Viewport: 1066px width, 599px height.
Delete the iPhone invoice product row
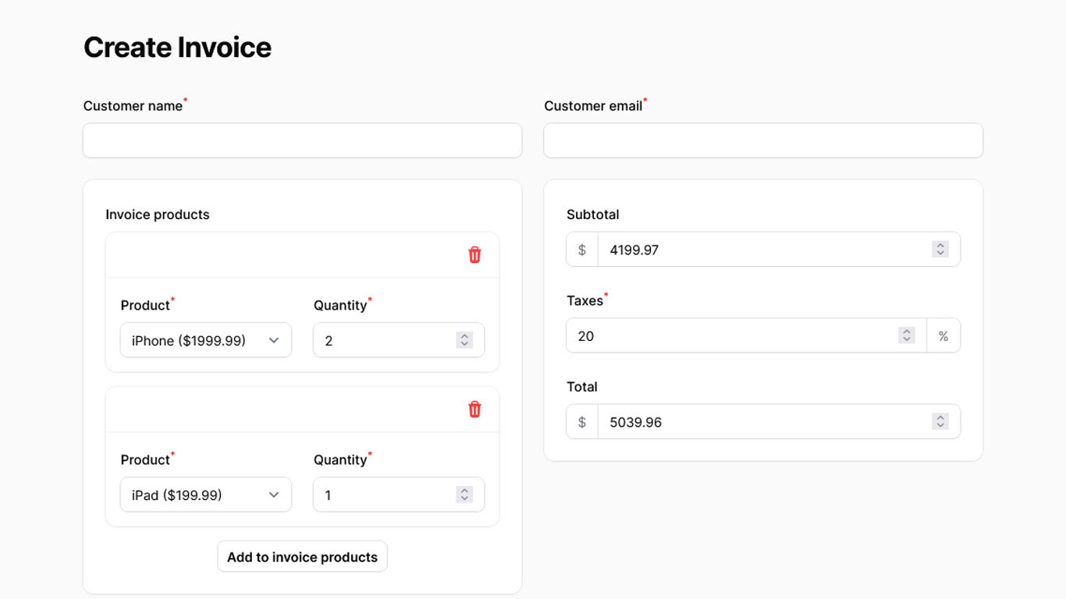474,255
